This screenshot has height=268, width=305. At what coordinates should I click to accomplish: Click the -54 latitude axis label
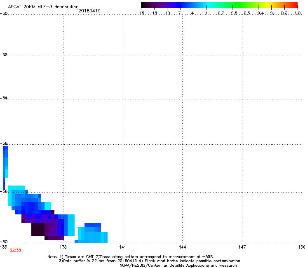pos(4,98)
